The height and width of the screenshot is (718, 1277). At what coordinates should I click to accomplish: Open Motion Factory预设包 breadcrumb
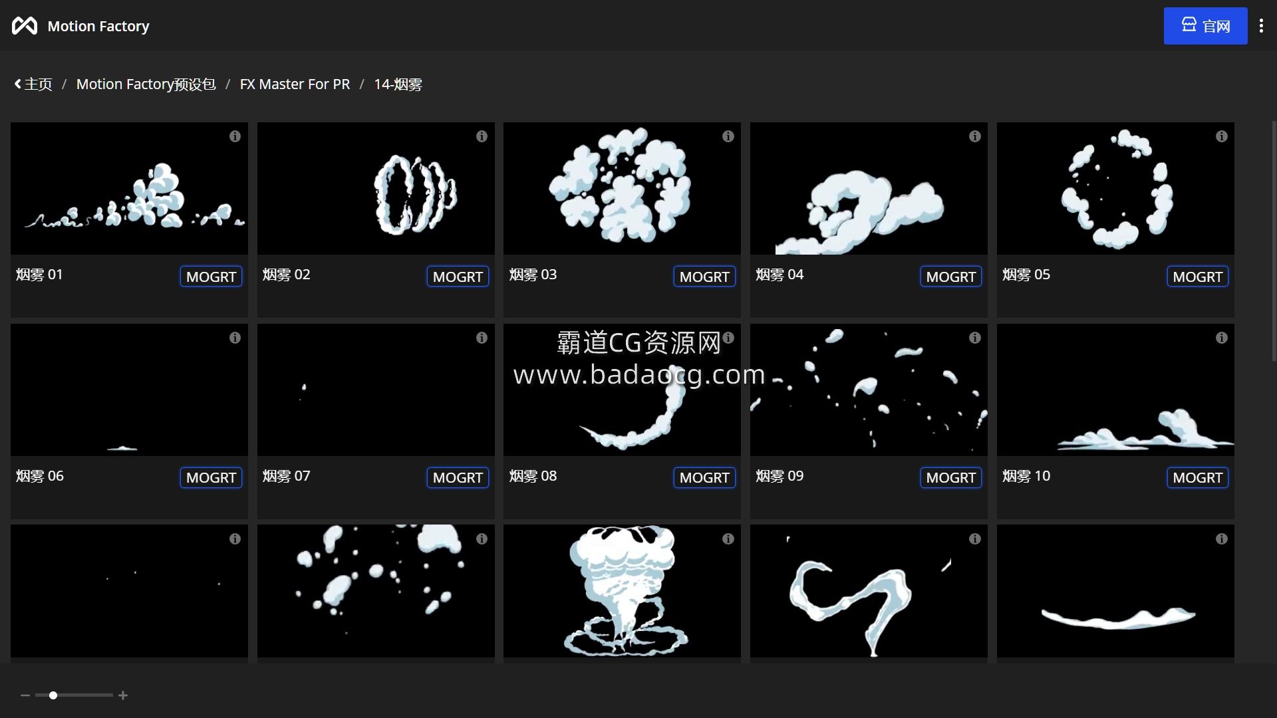pyautogui.click(x=146, y=84)
